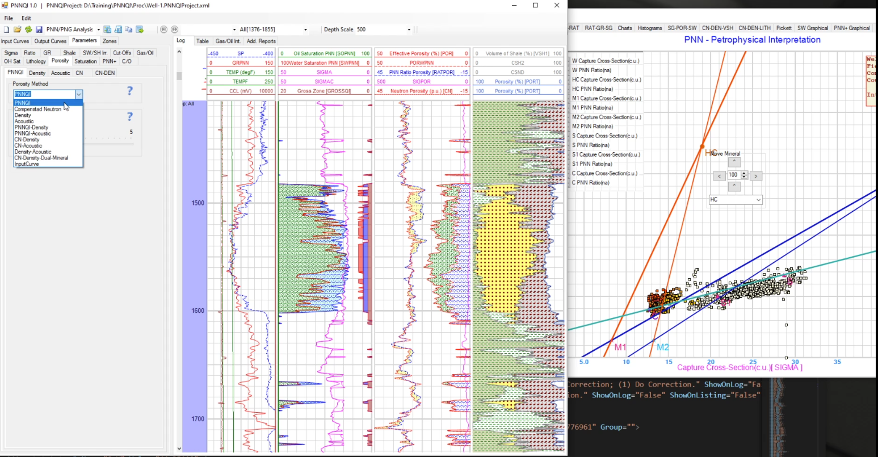
Task: Switch to the Acoustic porosity sub-tab
Action: (60, 73)
